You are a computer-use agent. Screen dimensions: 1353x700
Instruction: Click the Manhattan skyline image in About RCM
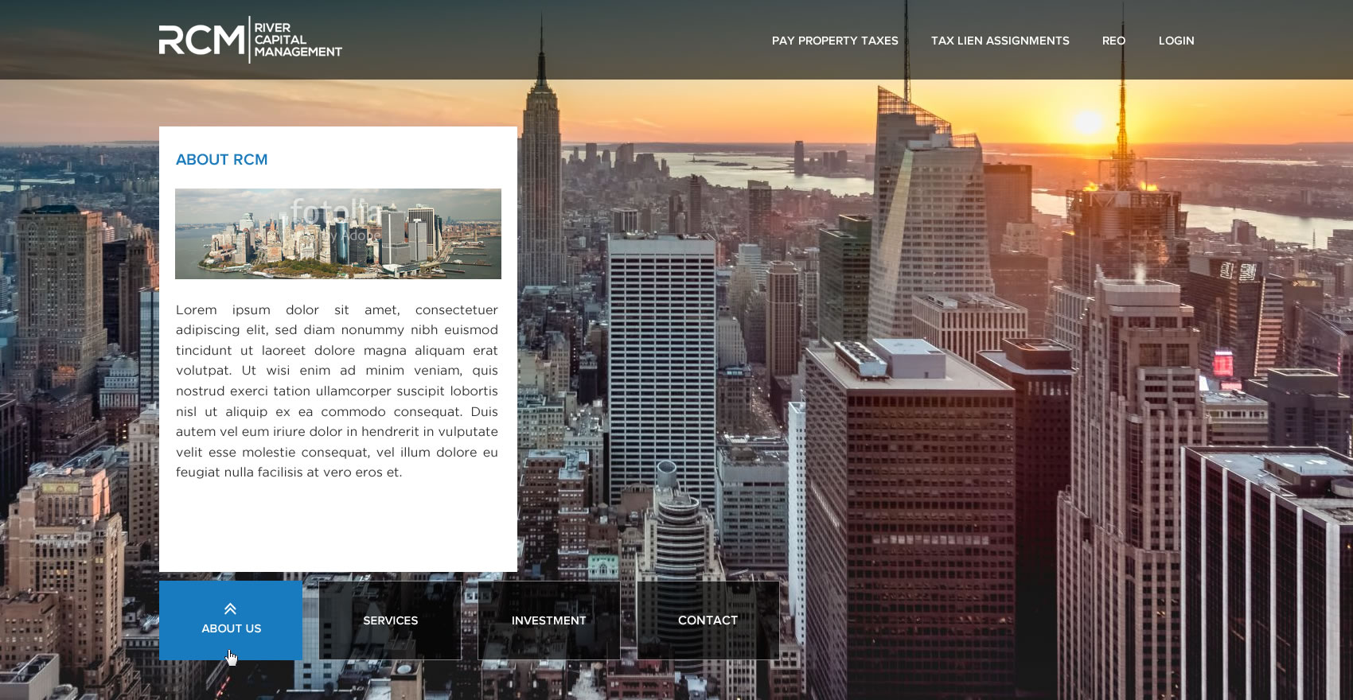pos(338,234)
